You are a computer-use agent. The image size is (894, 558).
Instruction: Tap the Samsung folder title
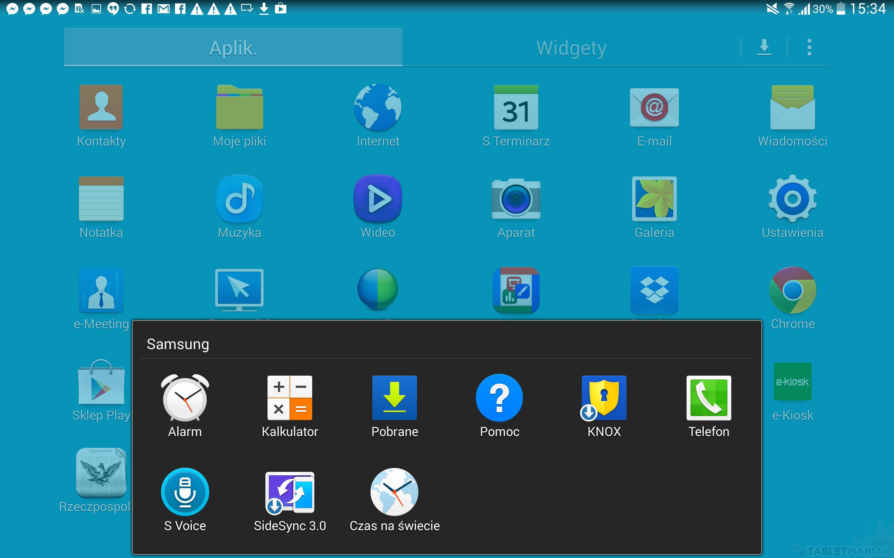click(x=178, y=344)
